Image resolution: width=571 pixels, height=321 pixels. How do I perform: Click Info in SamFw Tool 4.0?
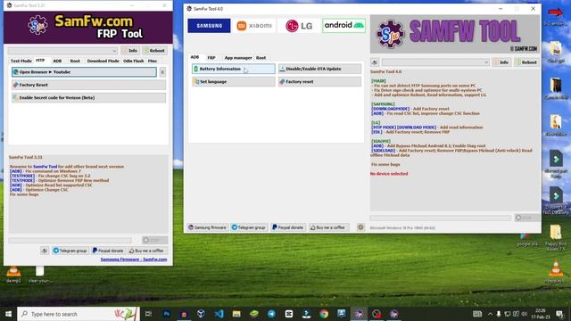click(501, 62)
